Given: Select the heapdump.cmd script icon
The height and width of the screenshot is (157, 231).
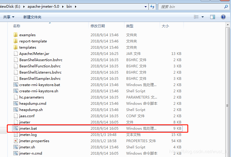Looking at the screenshot, I should tap(16, 104).
